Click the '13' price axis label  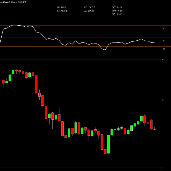click(x=162, y=100)
